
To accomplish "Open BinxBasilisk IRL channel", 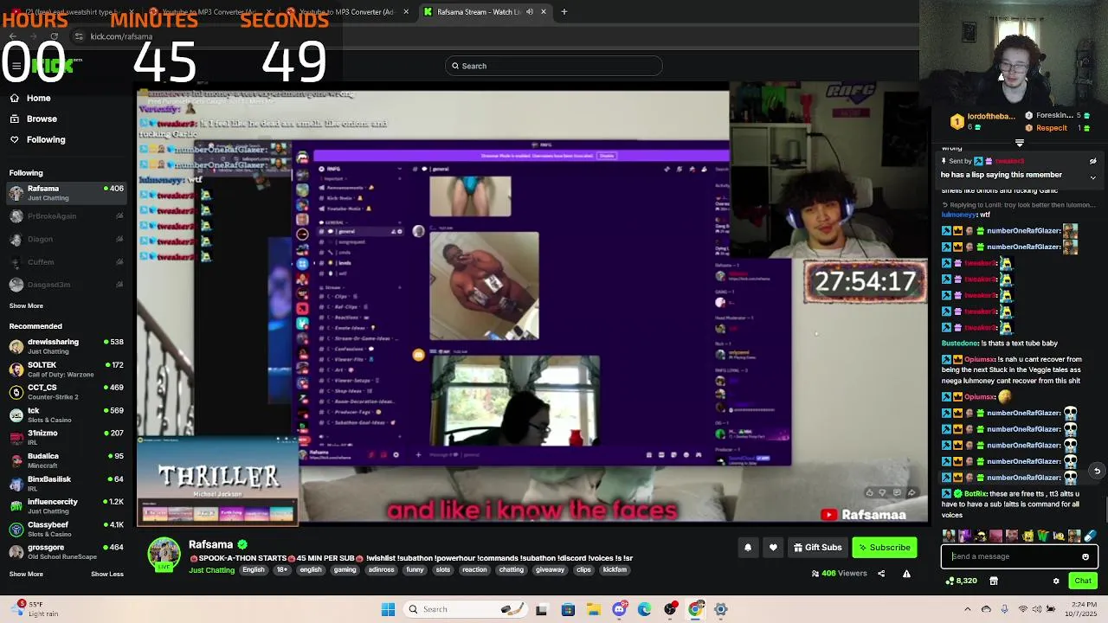I will click(x=66, y=484).
